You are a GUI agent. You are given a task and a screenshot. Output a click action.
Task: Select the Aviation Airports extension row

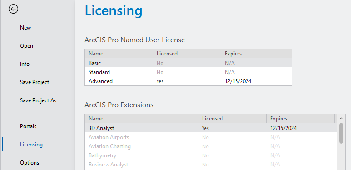click(211, 137)
